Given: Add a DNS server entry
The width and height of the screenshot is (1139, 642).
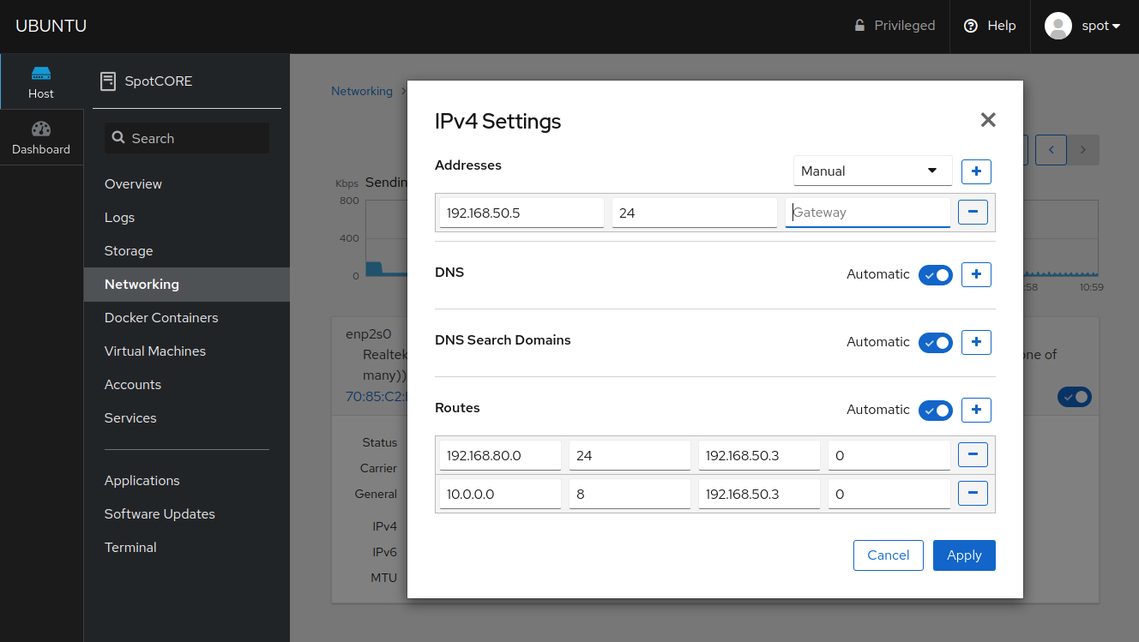Looking at the screenshot, I should point(976,274).
